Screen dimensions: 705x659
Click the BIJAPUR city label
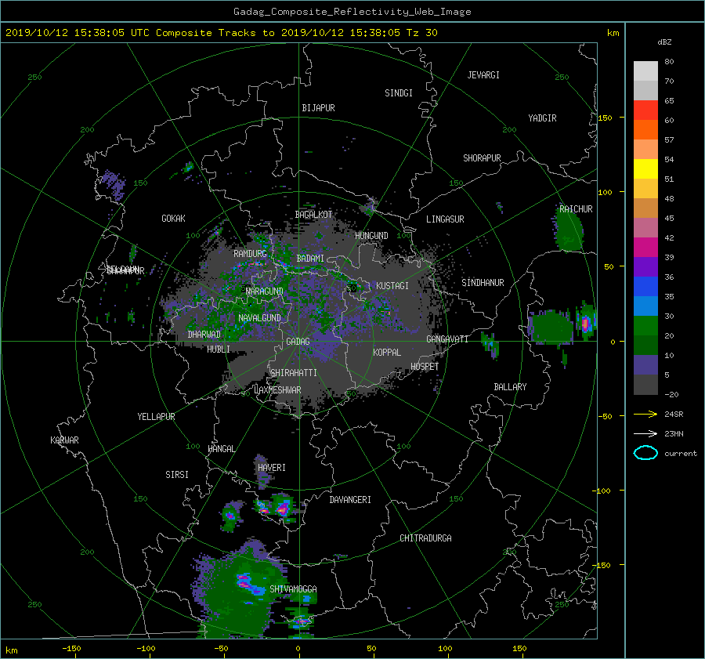(x=318, y=108)
